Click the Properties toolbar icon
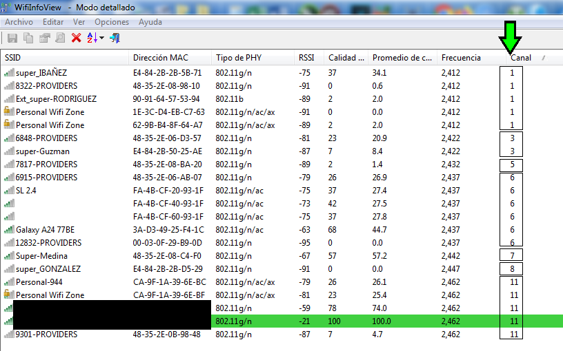The image size is (563, 351). (44, 38)
